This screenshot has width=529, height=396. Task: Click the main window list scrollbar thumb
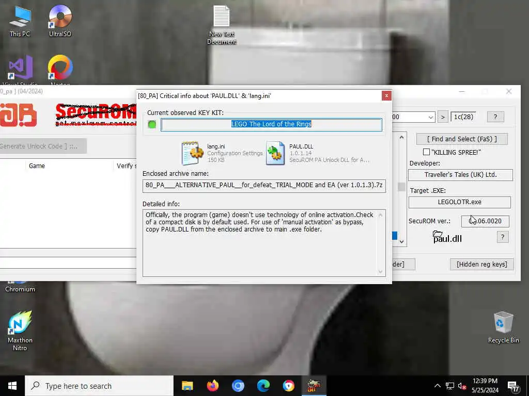click(401, 187)
